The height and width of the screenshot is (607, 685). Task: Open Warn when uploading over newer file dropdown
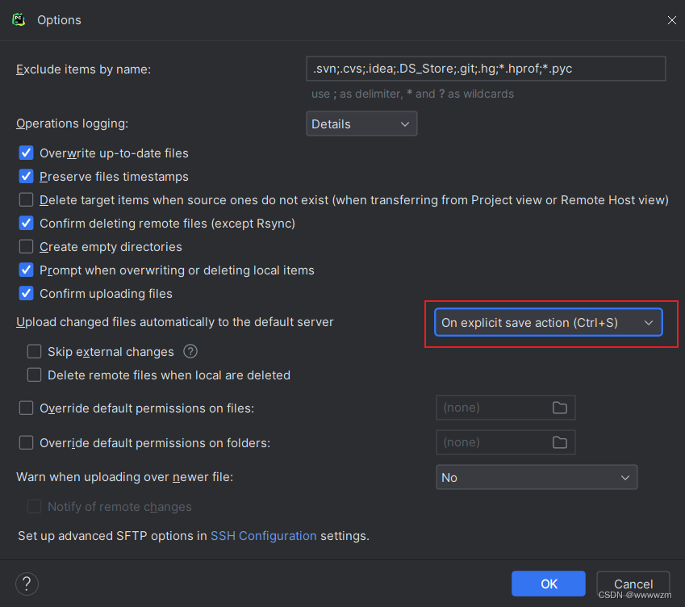coord(537,477)
